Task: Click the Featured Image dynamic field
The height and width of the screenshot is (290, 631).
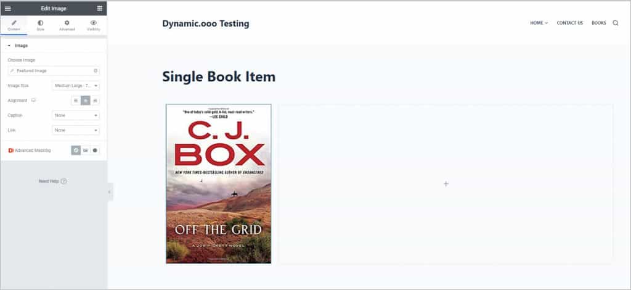Action: pos(49,71)
